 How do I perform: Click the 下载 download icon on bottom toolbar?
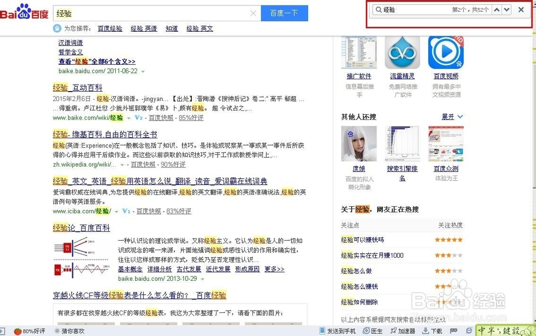coord(425,331)
